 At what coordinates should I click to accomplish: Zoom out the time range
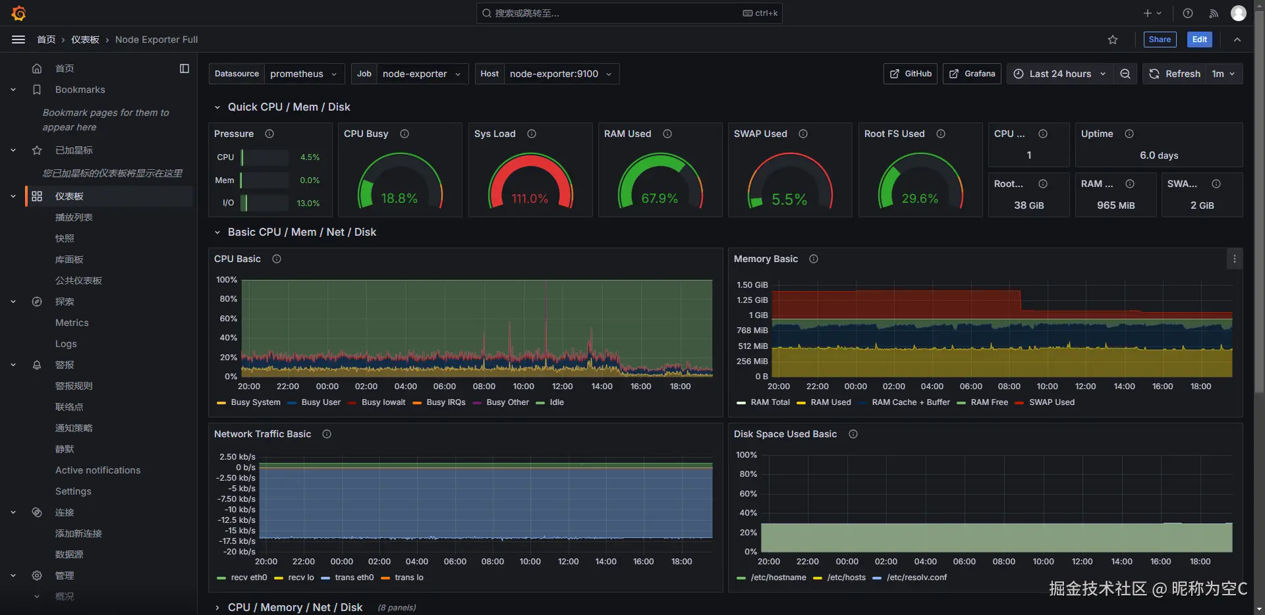click(1125, 74)
